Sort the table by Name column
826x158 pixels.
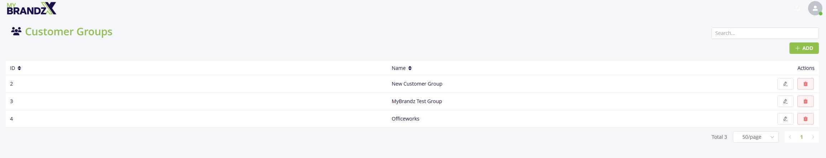410,68
